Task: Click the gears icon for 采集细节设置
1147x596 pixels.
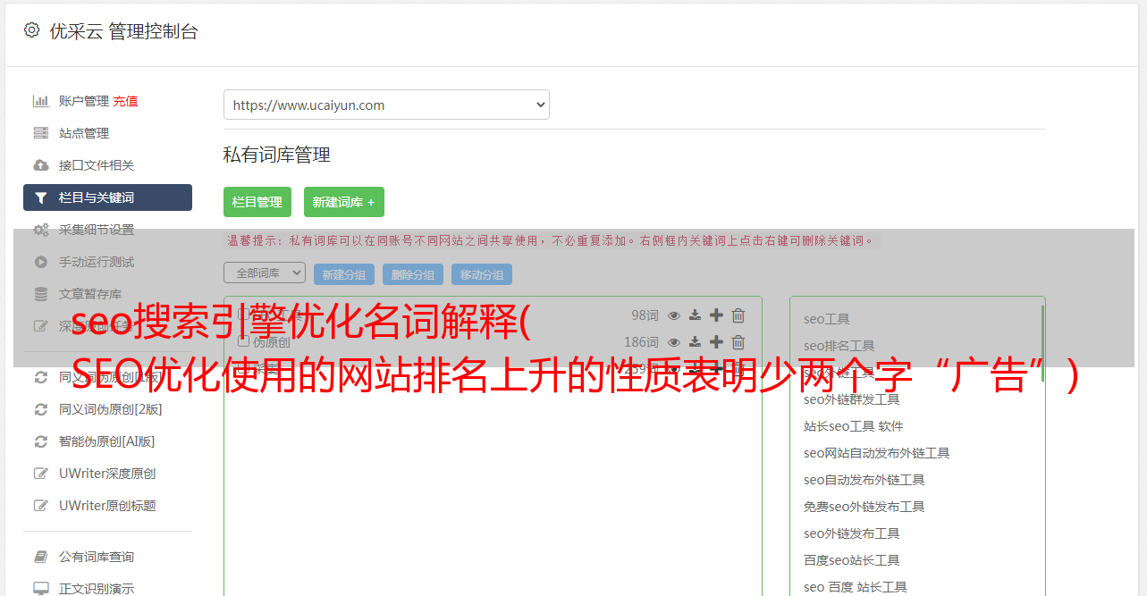Action: click(x=40, y=230)
